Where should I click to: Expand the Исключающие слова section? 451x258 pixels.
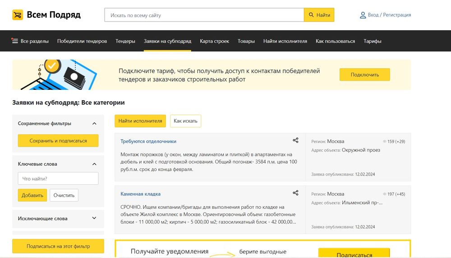(x=94, y=218)
